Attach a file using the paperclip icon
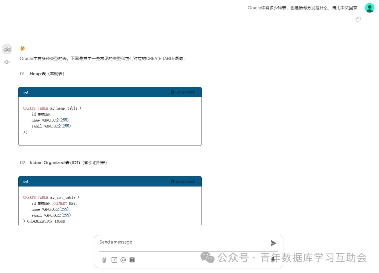This screenshot has height=273, width=379. point(104,260)
